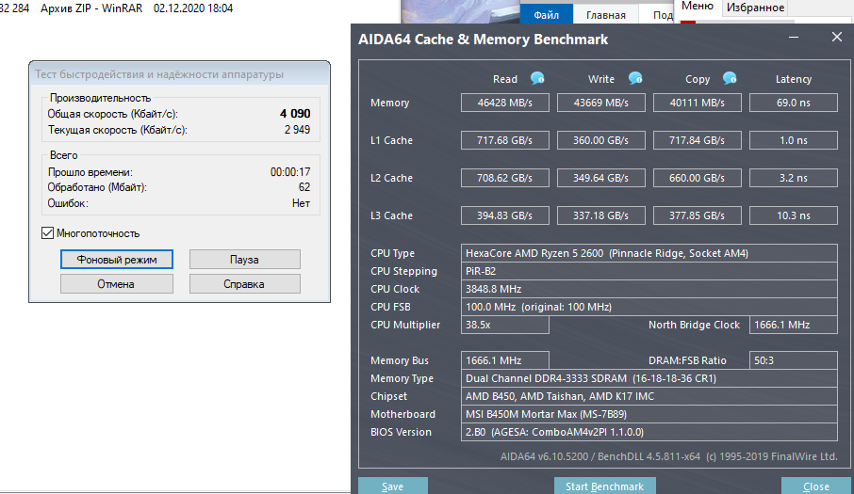Select L2 Cache Write 349.64 GB/s

[600, 178]
